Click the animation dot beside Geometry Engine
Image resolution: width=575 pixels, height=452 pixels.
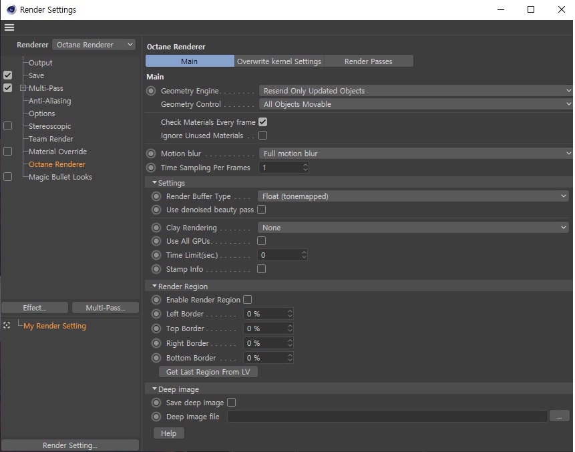[x=151, y=91]
